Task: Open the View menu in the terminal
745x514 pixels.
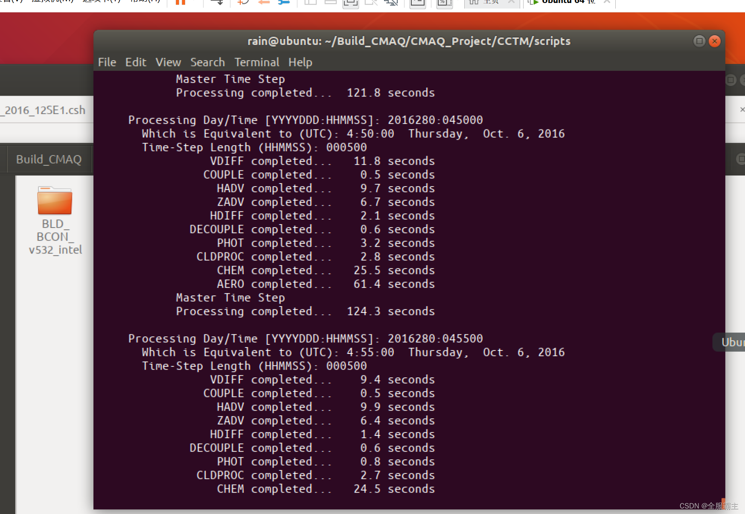Action: (168, 62)
